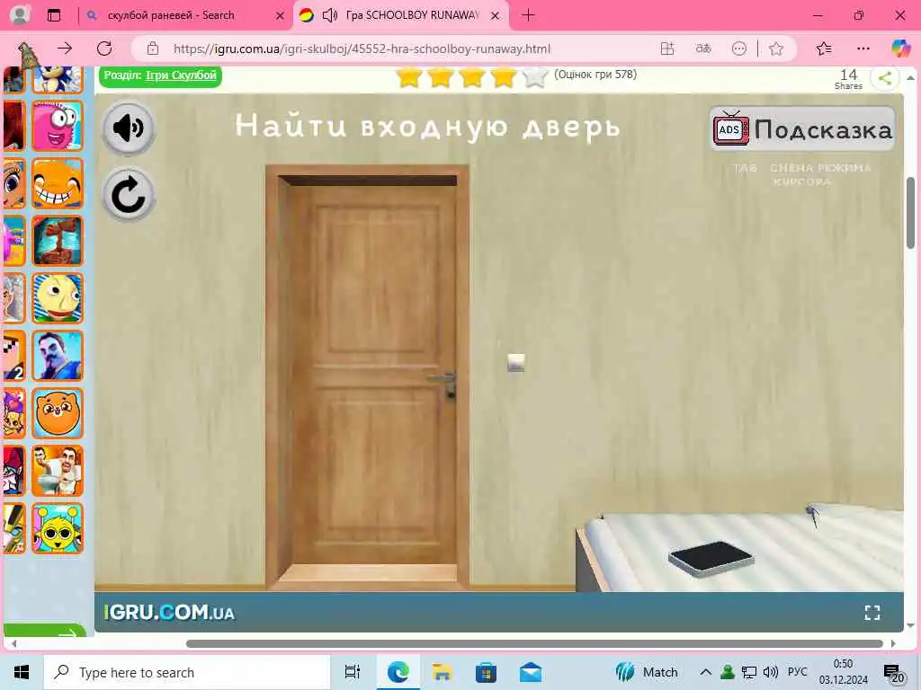The width and height of the screenshot is (921, 690).
Task: Open volume control in system tray
Action: click(x=770, y=672)
